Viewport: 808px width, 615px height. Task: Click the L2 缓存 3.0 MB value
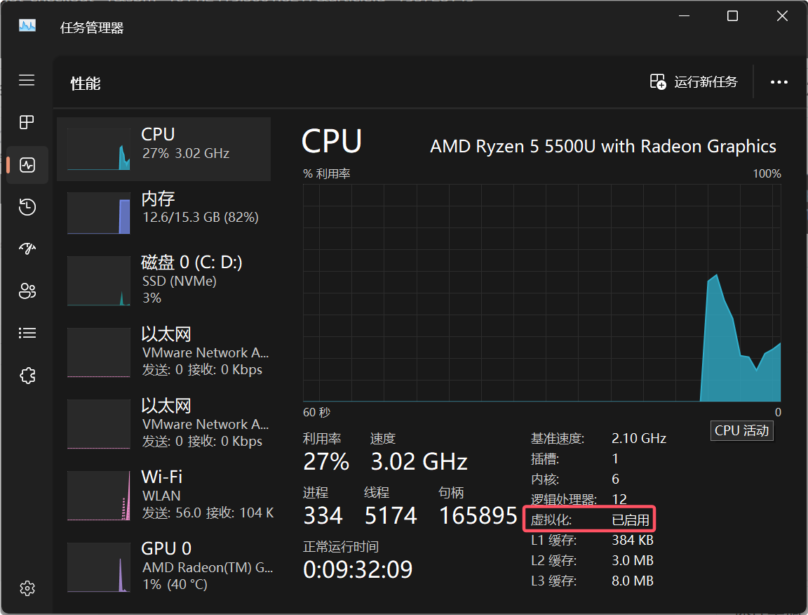tap(632, 561)
